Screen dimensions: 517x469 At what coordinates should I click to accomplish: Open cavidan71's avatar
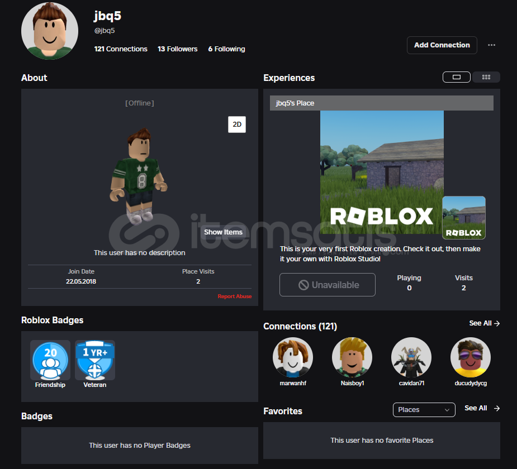pyautogui.click(x=411, y=357)
